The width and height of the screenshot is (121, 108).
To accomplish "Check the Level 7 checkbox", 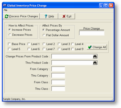I will pyautogui.click(x=44, y=49).
